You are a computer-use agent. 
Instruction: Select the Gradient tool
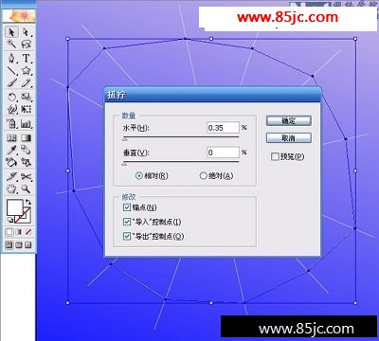[x=26, y=138]
